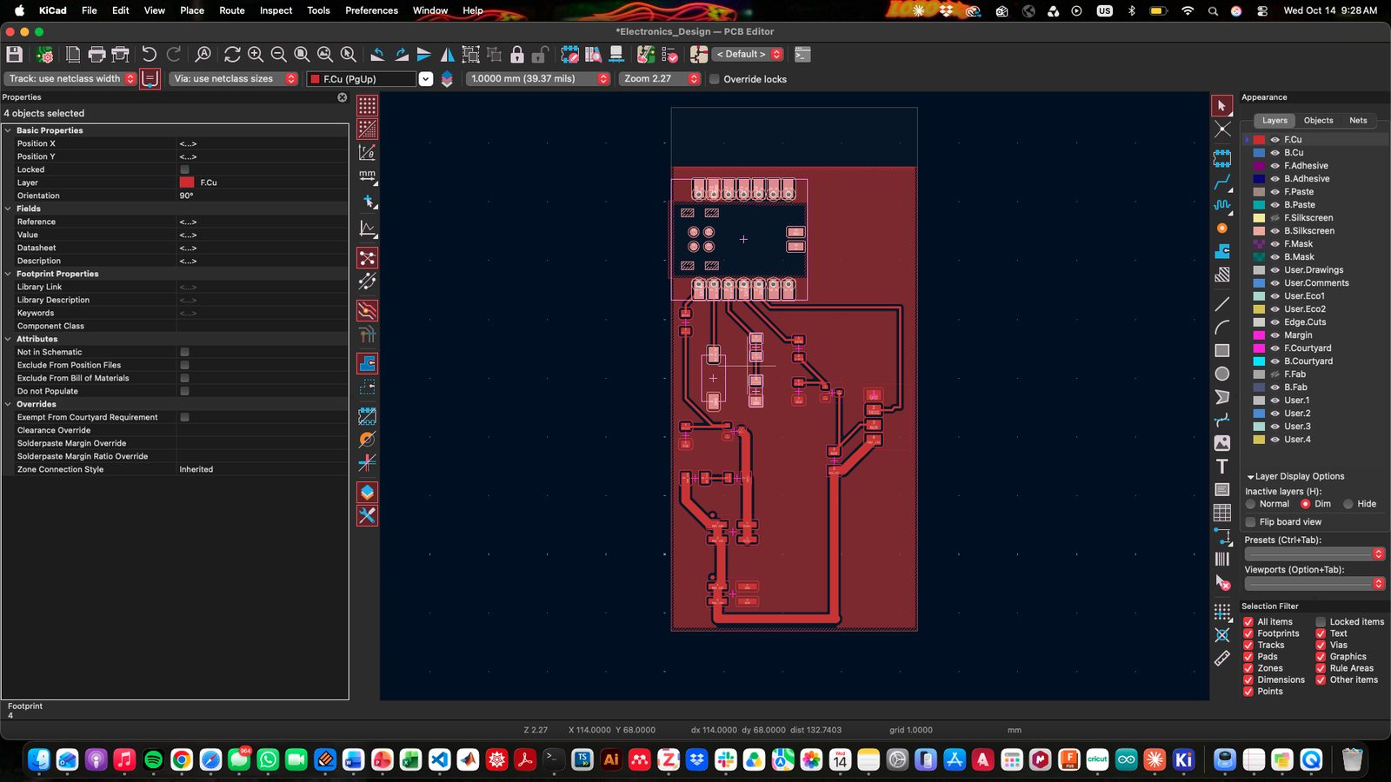
Task: Click the Orientation value field
Action: click(262, 195)
